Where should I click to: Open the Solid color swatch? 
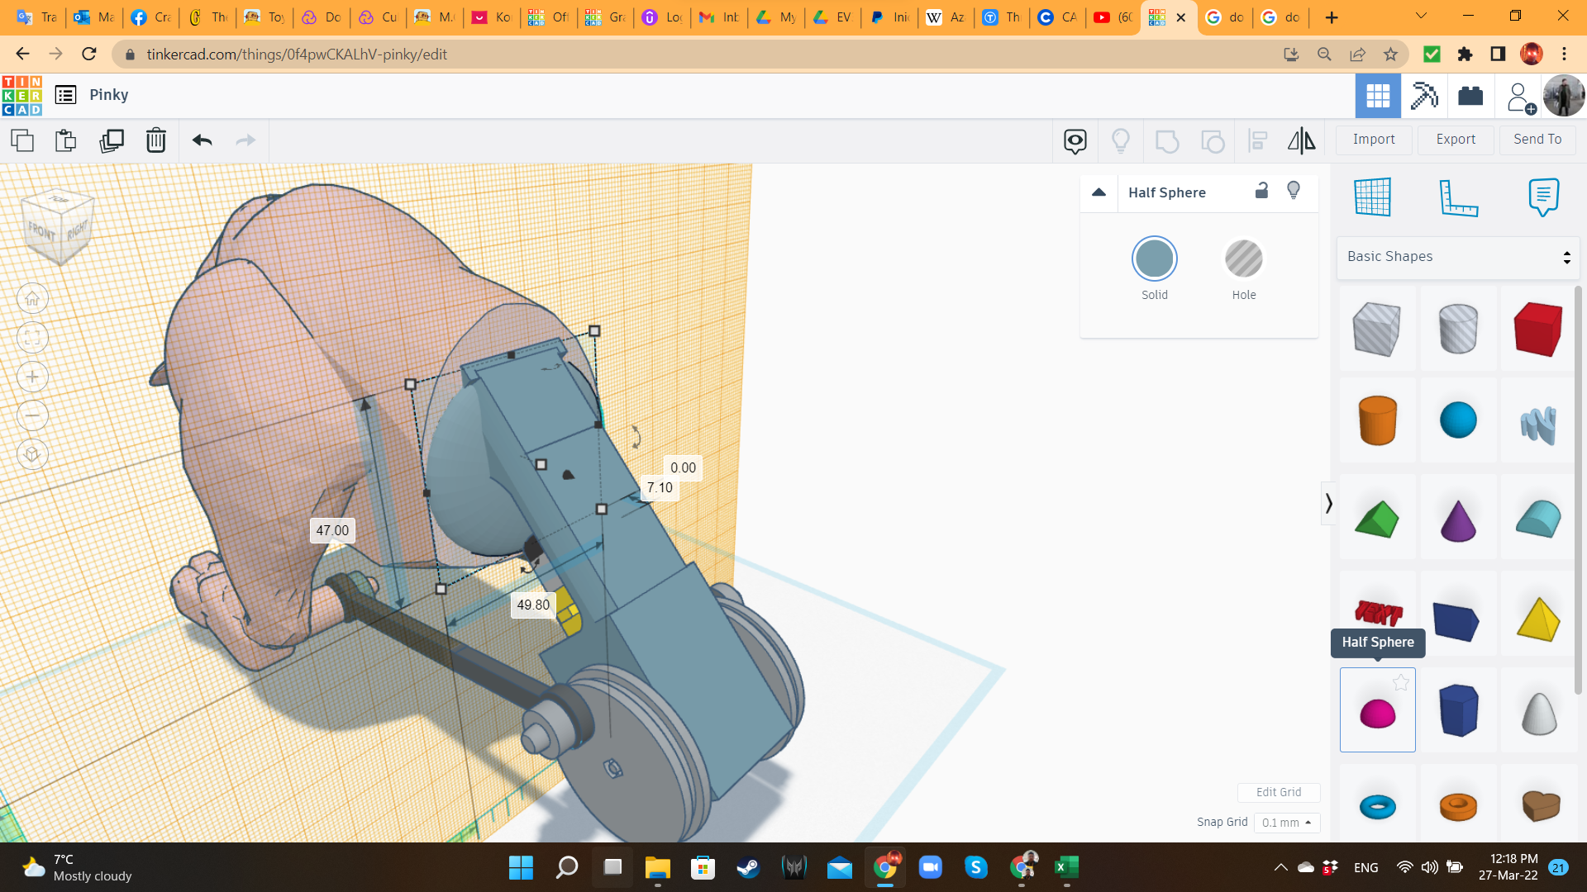(1154, 259)
